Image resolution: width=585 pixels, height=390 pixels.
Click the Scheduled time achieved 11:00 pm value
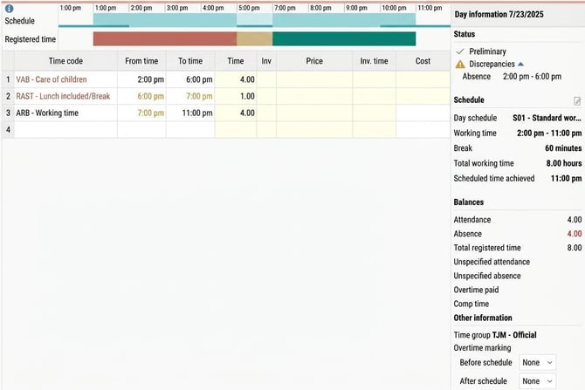click(566, 179)
